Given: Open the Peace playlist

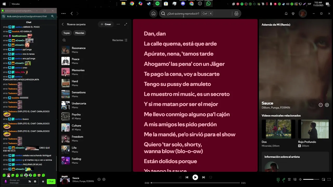Looking at the screenshot, I should [x=95, y=61].
